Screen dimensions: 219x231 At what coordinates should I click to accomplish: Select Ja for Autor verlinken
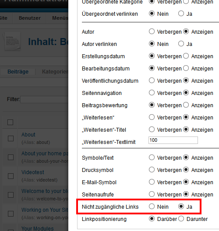coord(181,44)
